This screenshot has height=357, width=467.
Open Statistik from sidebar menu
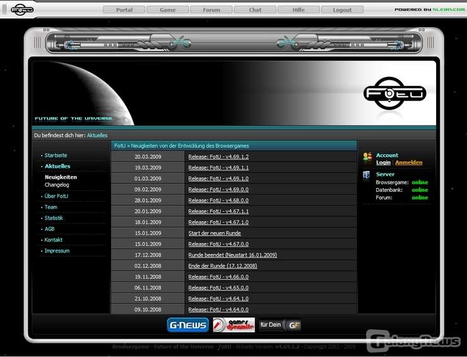[54, 218]
